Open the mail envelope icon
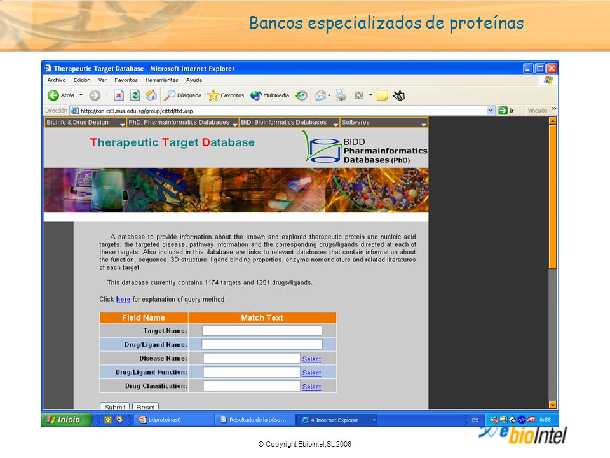 (320, 95)
